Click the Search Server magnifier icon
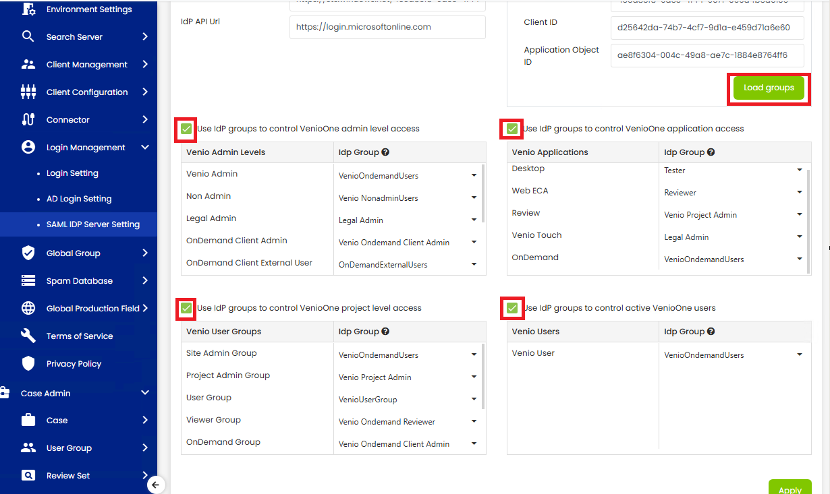This screenshot has width=830, height=494. 28,36
